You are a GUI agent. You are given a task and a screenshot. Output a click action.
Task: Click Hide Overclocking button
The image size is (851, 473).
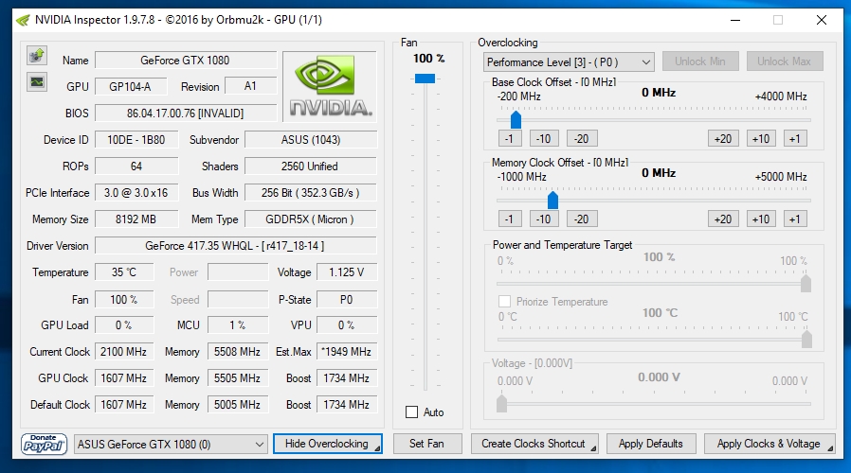pyautogui.click(x=328, y=444)
